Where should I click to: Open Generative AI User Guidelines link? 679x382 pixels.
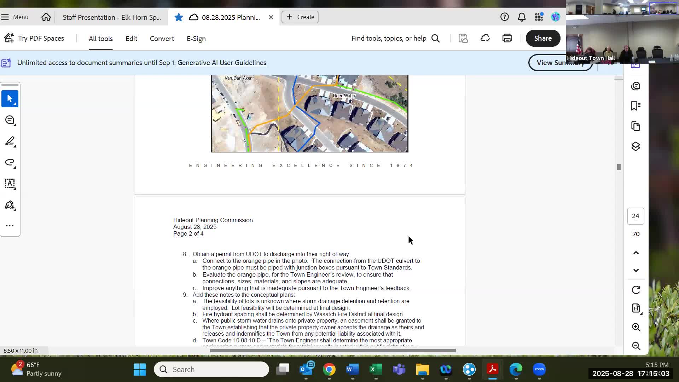222,63
